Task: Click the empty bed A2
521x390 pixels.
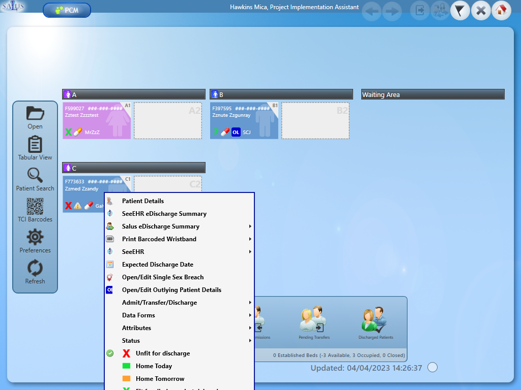Action: point(168,120)
